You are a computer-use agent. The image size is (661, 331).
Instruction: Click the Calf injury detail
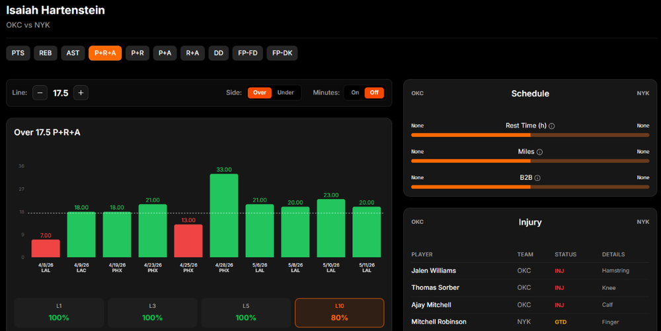(607, 305)
